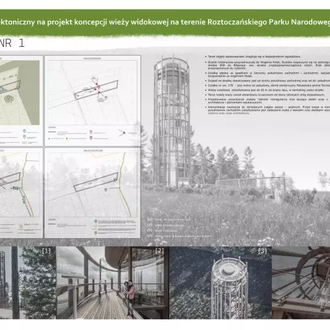Click the location pin on the lower right map

click(x=106, y=190)
